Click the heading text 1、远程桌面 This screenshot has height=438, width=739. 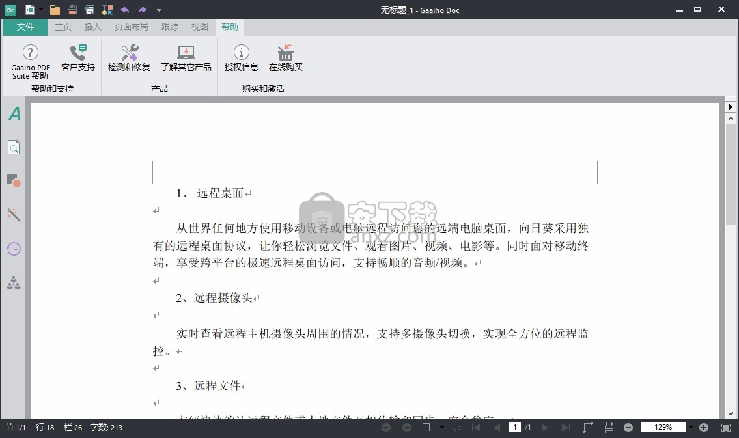[x=210, y=193]
